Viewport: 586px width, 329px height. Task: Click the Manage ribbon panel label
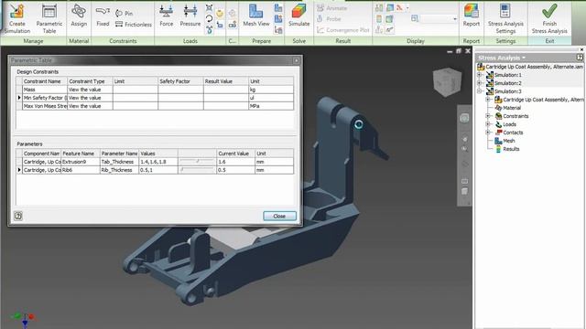33,41
